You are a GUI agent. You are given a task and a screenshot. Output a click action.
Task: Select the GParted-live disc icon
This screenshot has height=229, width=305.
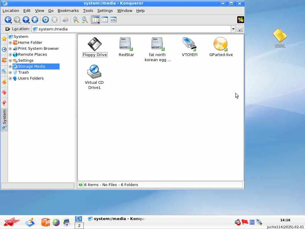(221, 47)
